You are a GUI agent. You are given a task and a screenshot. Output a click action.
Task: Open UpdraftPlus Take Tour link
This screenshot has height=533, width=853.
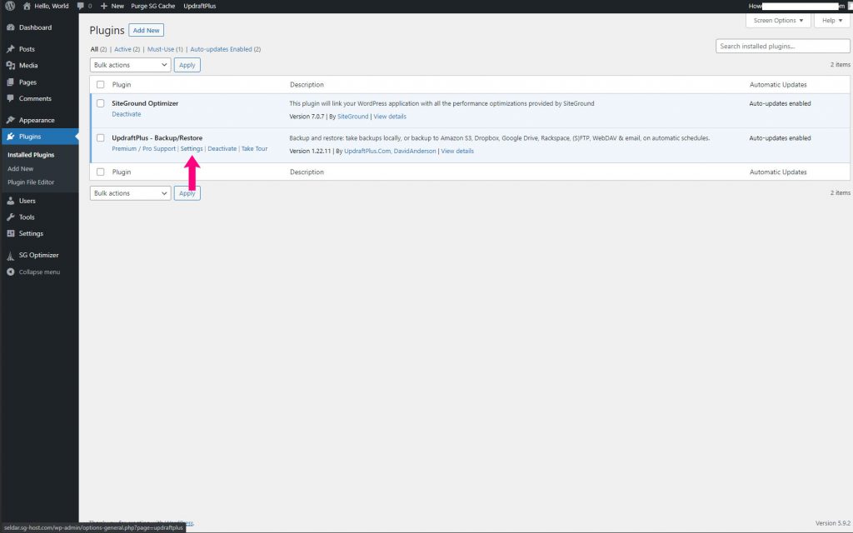click(255, 148)
